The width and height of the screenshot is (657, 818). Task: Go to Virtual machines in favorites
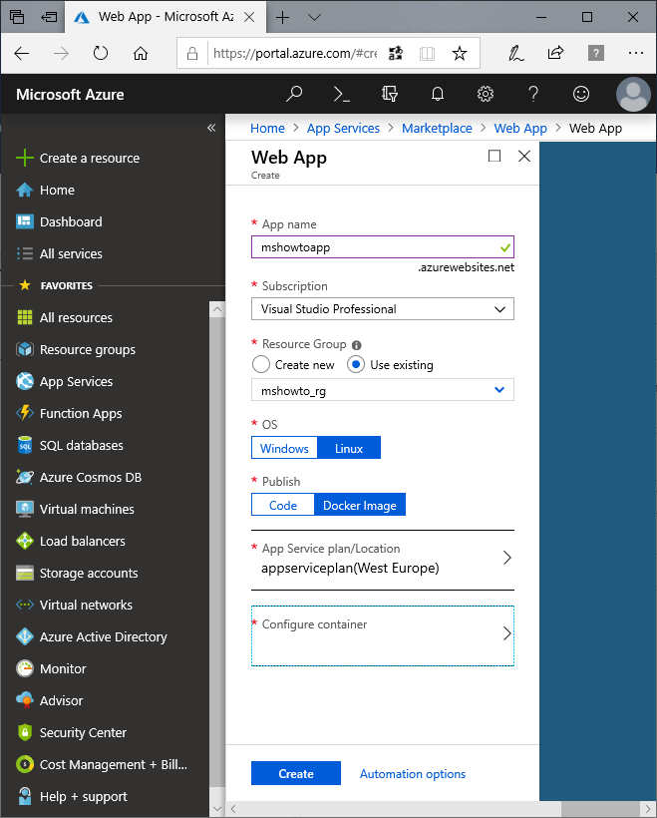tap(87, 509)
